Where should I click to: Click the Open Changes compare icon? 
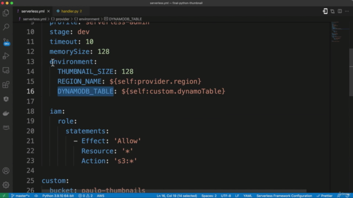pos(333,11)
